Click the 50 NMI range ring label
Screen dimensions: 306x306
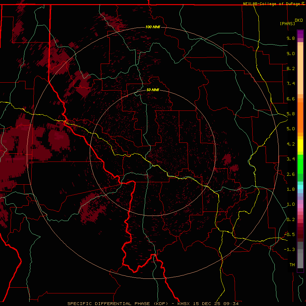153,90
